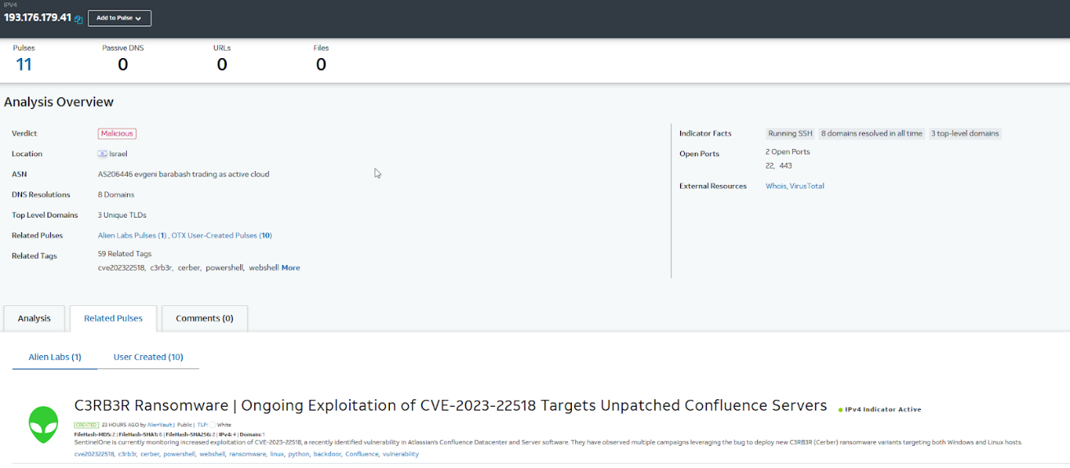Click the green IPv4 Indicator Active dot
This screenshot has height=468, width=1070.
(x=841, y=409)
